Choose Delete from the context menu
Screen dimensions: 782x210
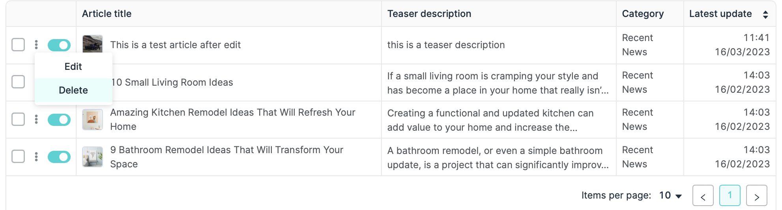click(73, 90)
